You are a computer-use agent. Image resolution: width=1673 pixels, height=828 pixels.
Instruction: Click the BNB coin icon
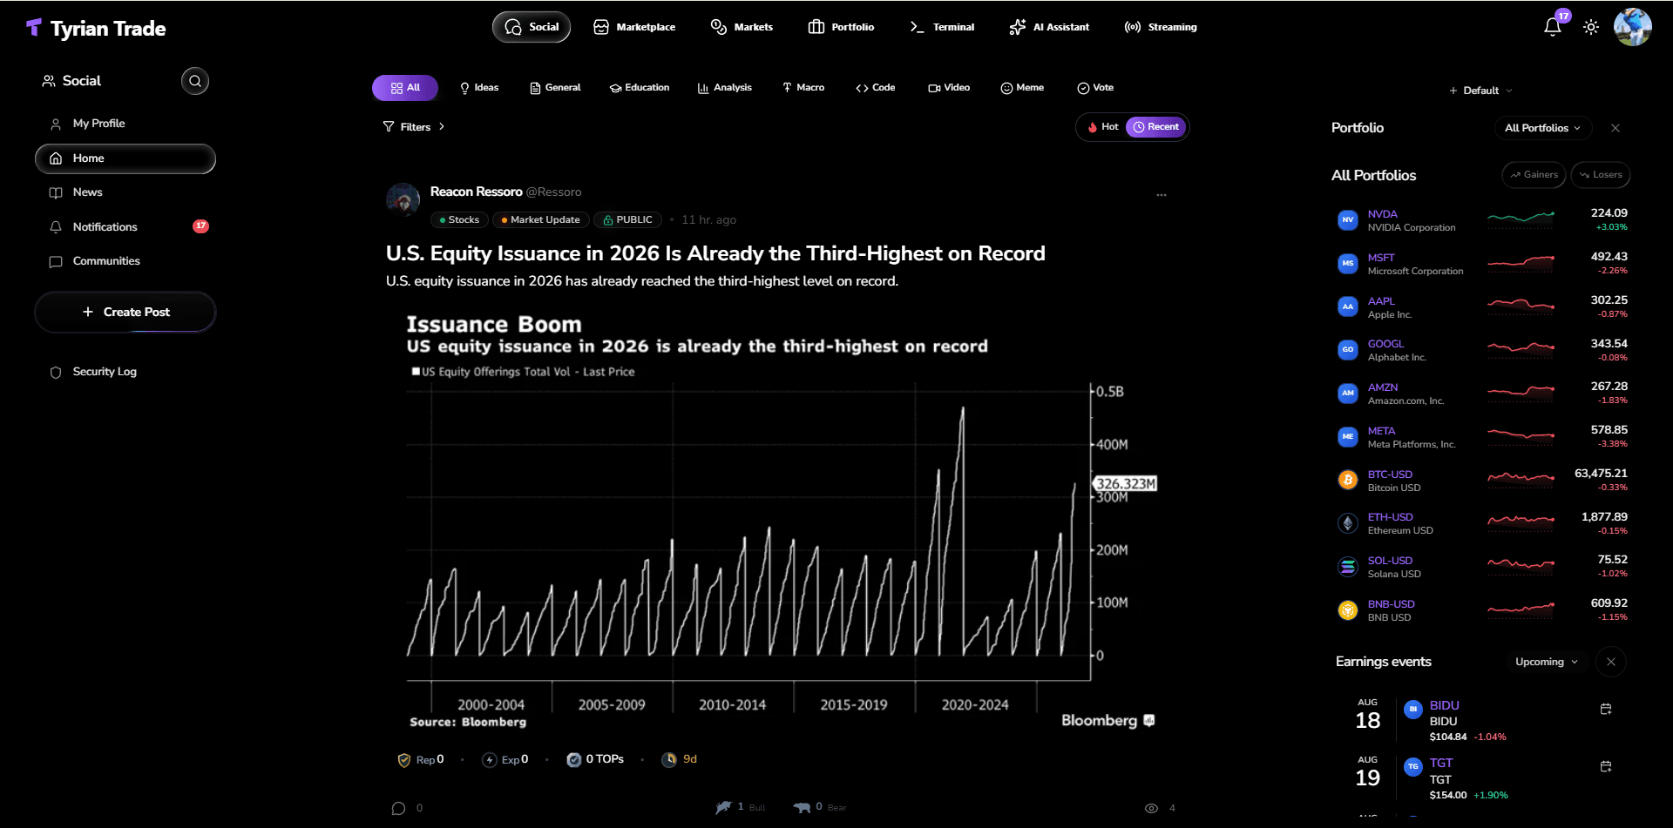[1348, 610]
